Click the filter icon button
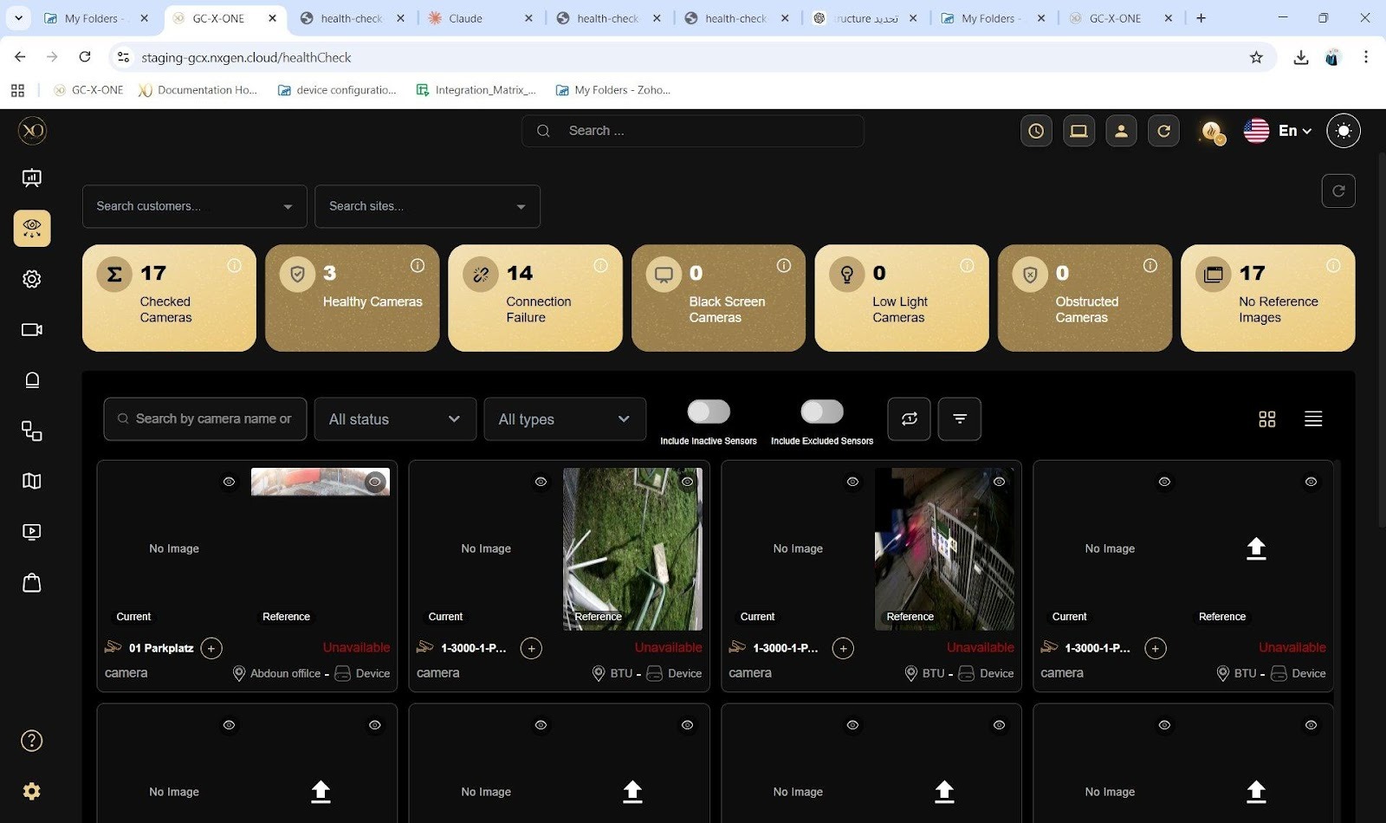 tap(960, 419)
